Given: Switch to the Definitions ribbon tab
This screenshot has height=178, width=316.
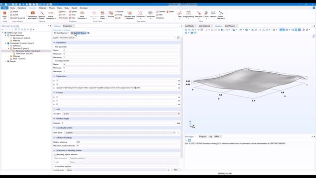Looking at the screenshot, I should (22, 8).
